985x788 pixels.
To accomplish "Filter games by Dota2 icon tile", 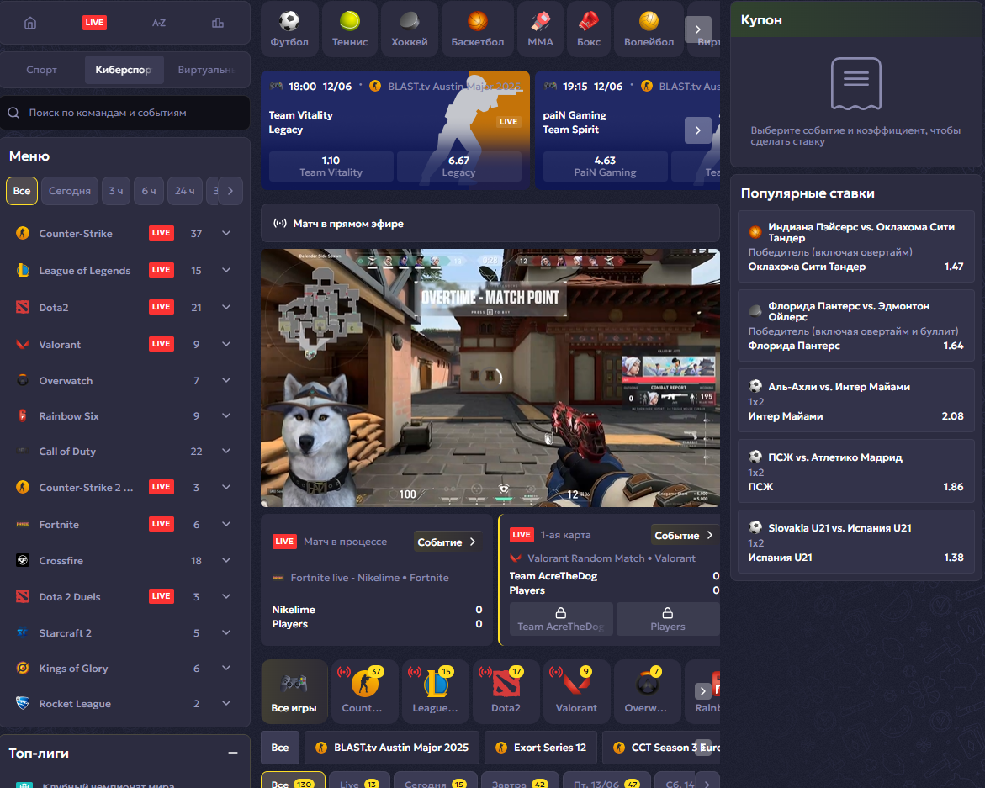I will pos(506,691).
